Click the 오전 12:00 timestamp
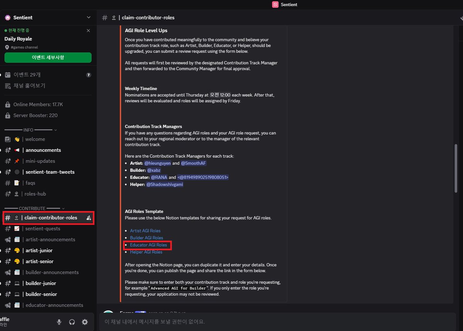463x331 pixels. [220, 95]
